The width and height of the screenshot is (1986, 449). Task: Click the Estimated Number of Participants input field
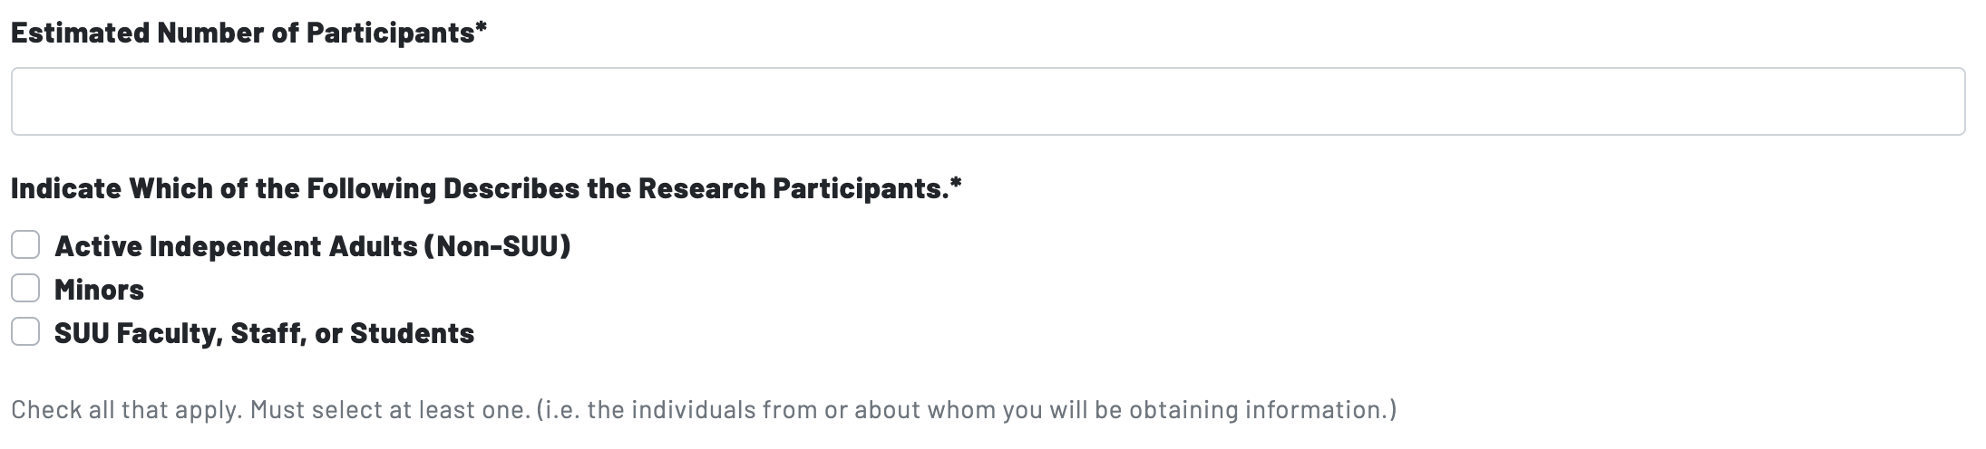(987, 101)
